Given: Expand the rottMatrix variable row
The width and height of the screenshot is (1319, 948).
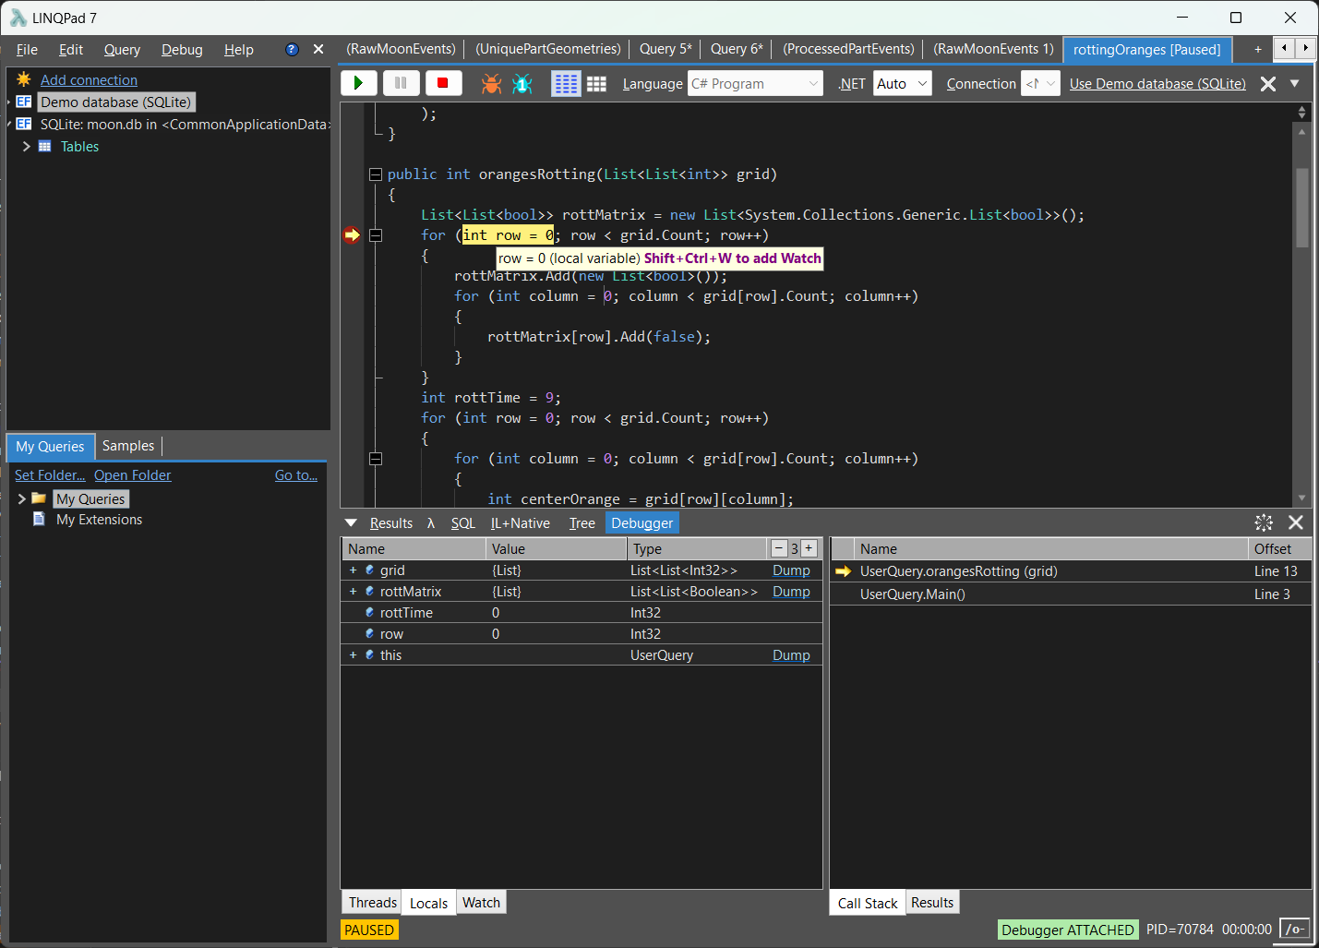Looking at the screenshot, I should (x=353, y=592).
